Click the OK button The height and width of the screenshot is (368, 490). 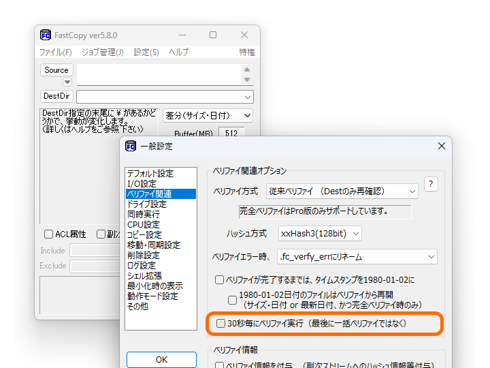161,360
